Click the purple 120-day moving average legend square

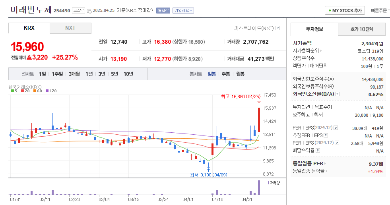tap(47, 91)
